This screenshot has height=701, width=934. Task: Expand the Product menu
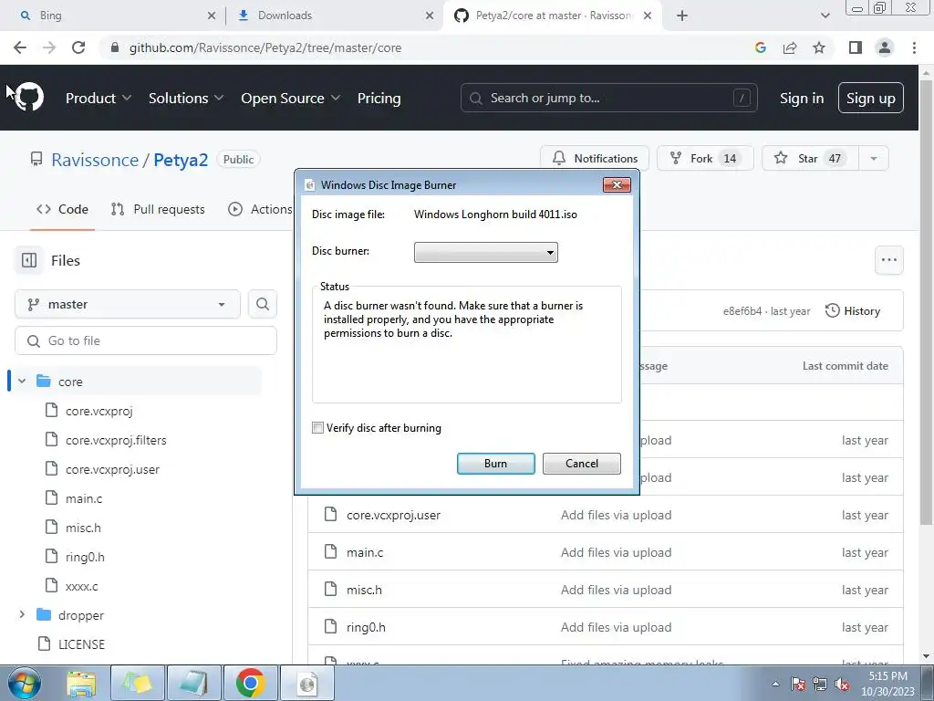point(99,99)
